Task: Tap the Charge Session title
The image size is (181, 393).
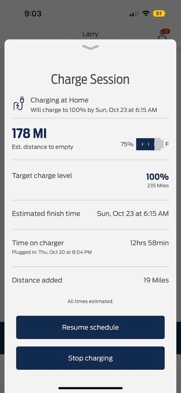Action: [x=90, y=79]
